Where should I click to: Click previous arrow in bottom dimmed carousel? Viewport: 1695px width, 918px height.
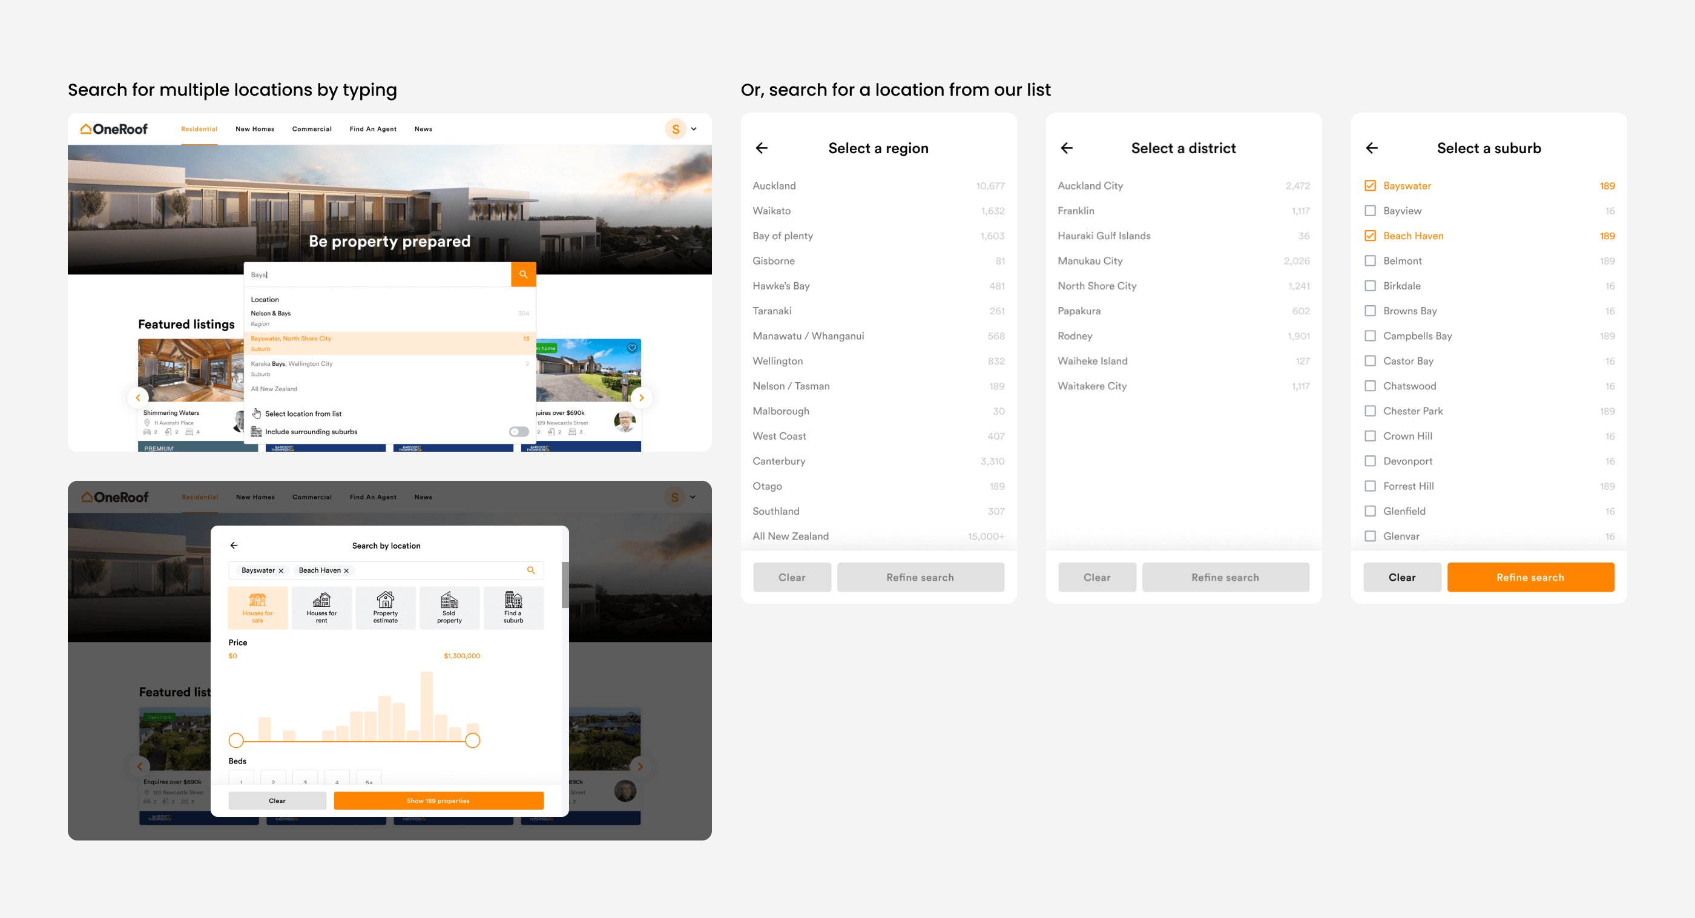click(x=139, y=766)
